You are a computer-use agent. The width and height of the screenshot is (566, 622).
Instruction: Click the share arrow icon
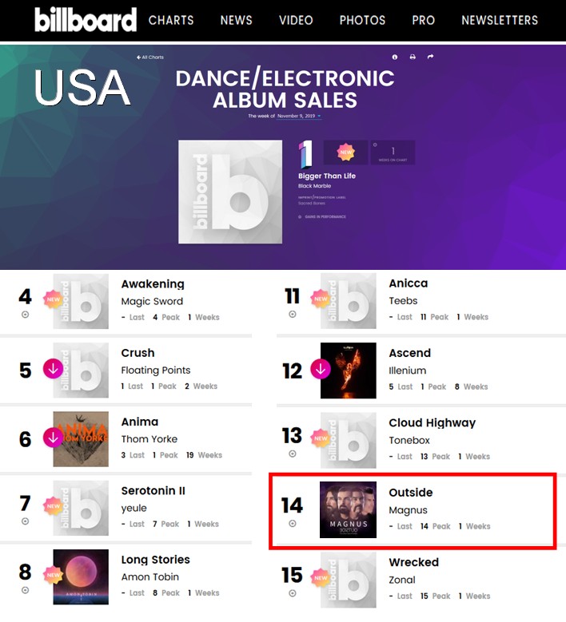tap(430, 57)
